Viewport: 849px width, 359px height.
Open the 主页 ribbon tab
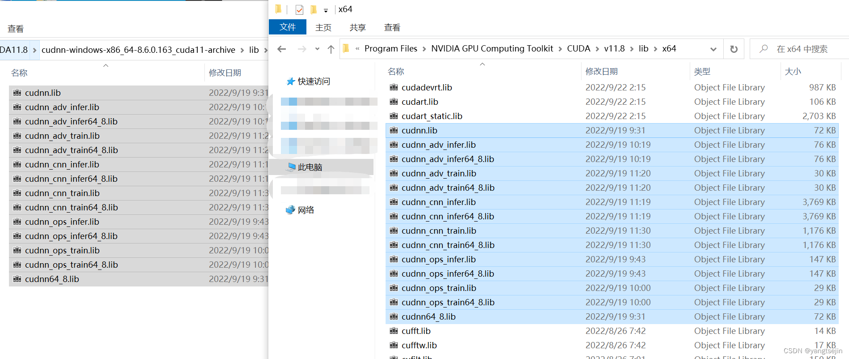pyautogui.click(x=323, y=27)
